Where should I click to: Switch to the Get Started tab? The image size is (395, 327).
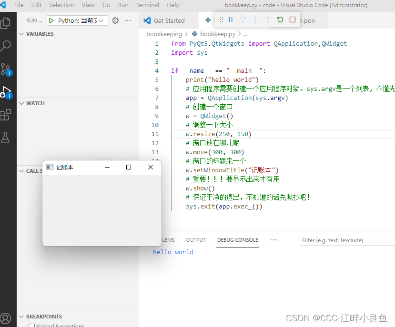coord(168,20)
